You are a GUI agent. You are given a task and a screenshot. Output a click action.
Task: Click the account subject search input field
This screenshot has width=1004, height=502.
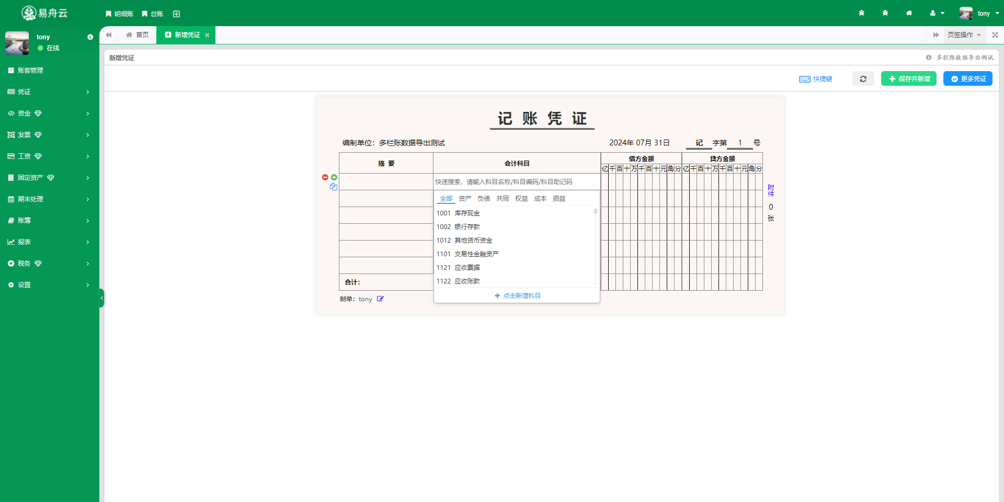pos(516,182)
